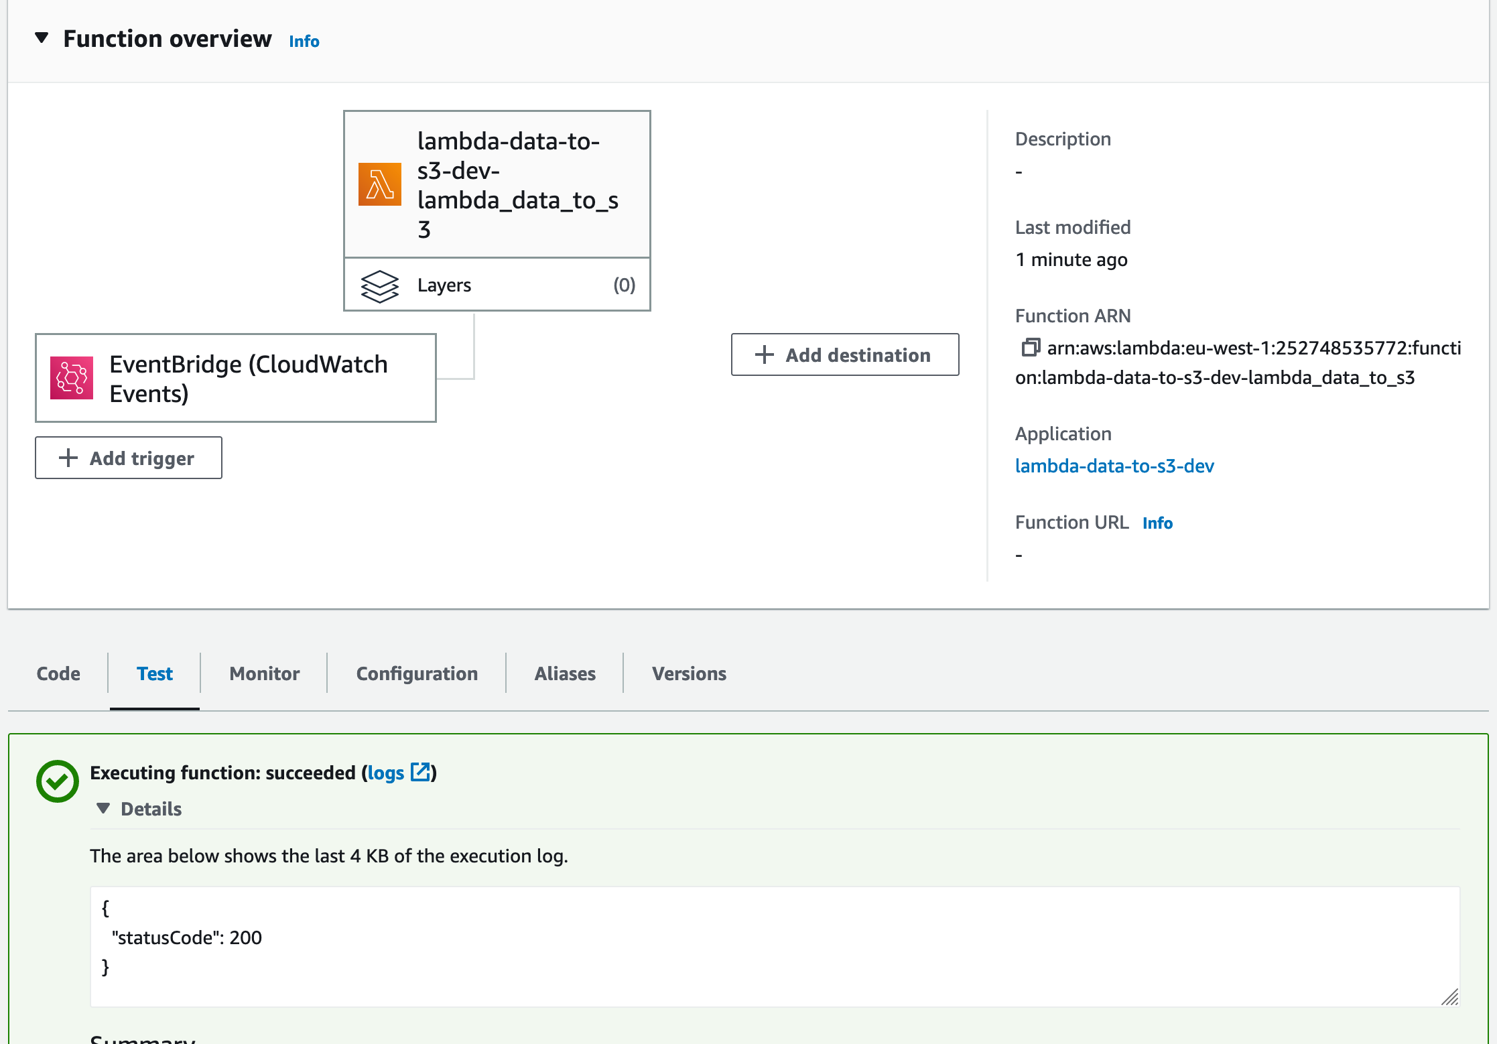The height and width of the screenshot is (1044, 1497).
Task: Select the Test tab
Action: coord(155,673)
